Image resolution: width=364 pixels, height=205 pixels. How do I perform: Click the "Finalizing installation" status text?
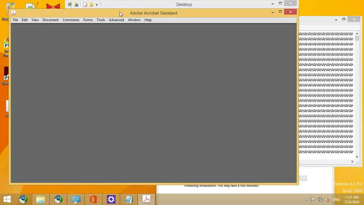(222, 186)
